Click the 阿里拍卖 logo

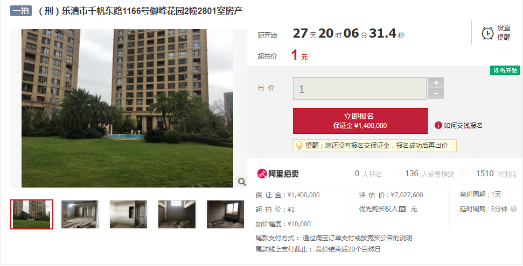pyautogui.click(x=278, y=174)
